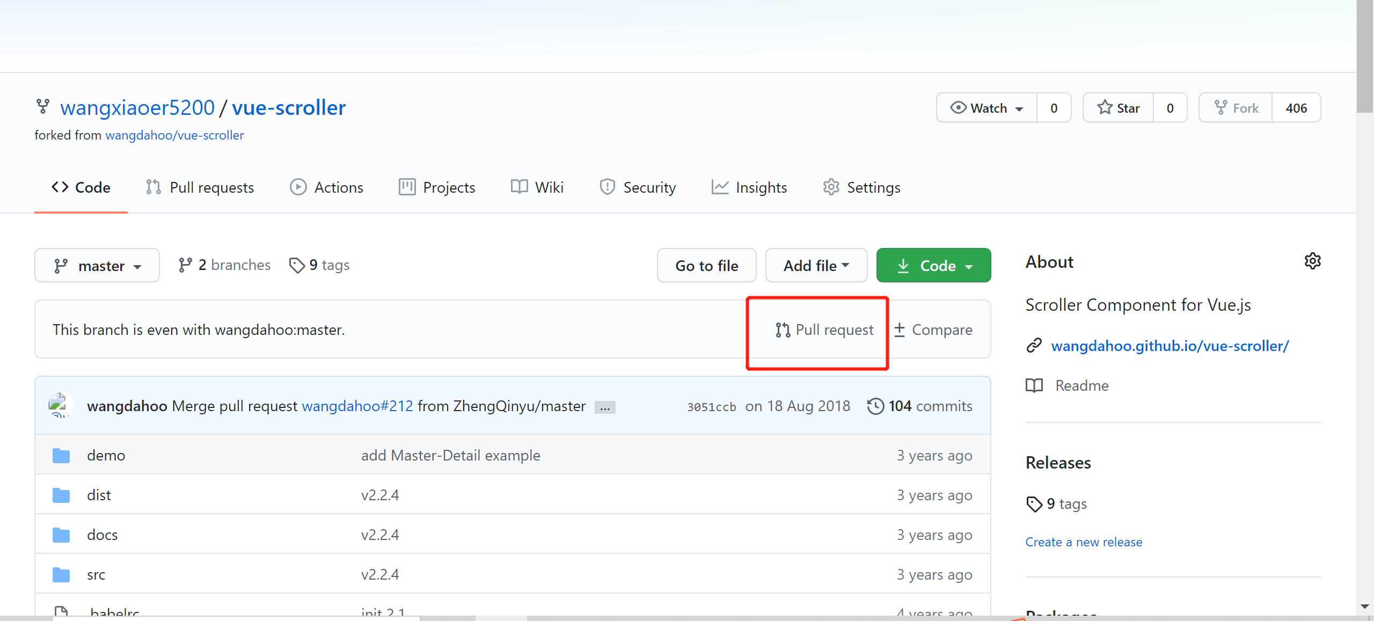Open the dist folder
The height and width of the screenshot is (621, 1374).
point(99,495)
